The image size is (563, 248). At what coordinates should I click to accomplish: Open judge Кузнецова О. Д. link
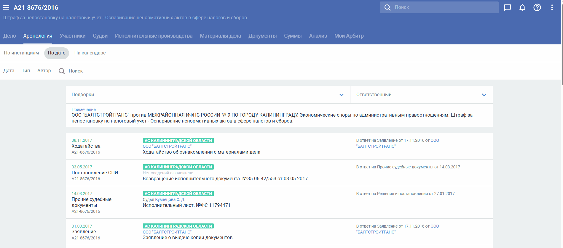(170, 199)
